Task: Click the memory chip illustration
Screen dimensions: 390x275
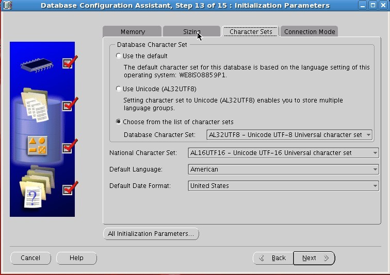Action: [37, 65]
